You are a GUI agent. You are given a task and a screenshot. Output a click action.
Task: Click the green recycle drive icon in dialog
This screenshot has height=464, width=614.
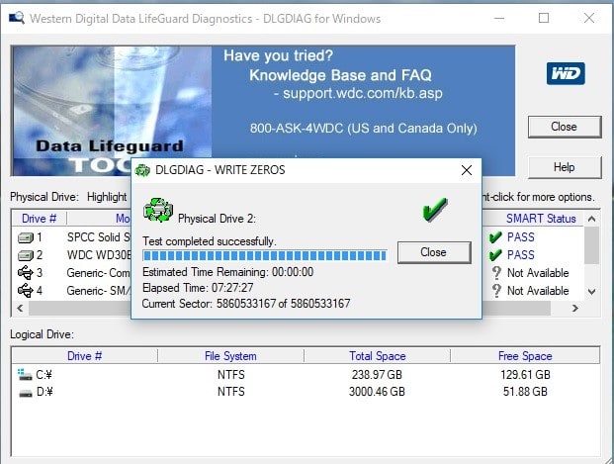pyautogui.click(x=158, y=210)
